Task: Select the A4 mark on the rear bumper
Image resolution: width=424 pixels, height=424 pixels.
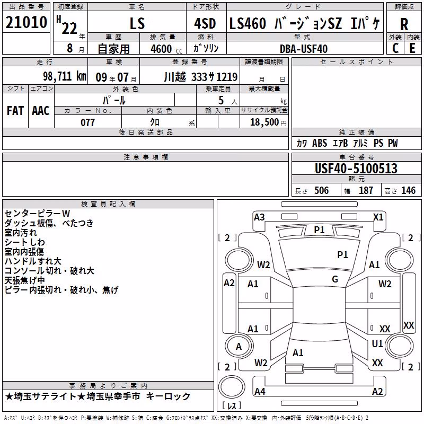Action: pyautogui.click(x=260, y=391)
